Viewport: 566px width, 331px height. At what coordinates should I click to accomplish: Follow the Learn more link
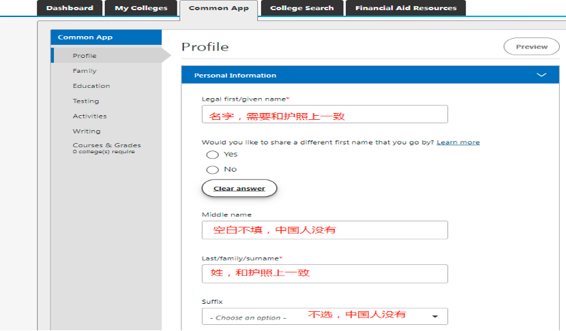(458, 142)
